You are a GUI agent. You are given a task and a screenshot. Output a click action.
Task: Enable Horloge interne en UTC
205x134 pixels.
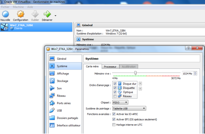(114, 125)
